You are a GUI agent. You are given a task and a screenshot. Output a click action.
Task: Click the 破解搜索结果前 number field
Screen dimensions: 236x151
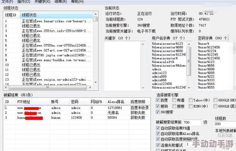click(192, 122)
